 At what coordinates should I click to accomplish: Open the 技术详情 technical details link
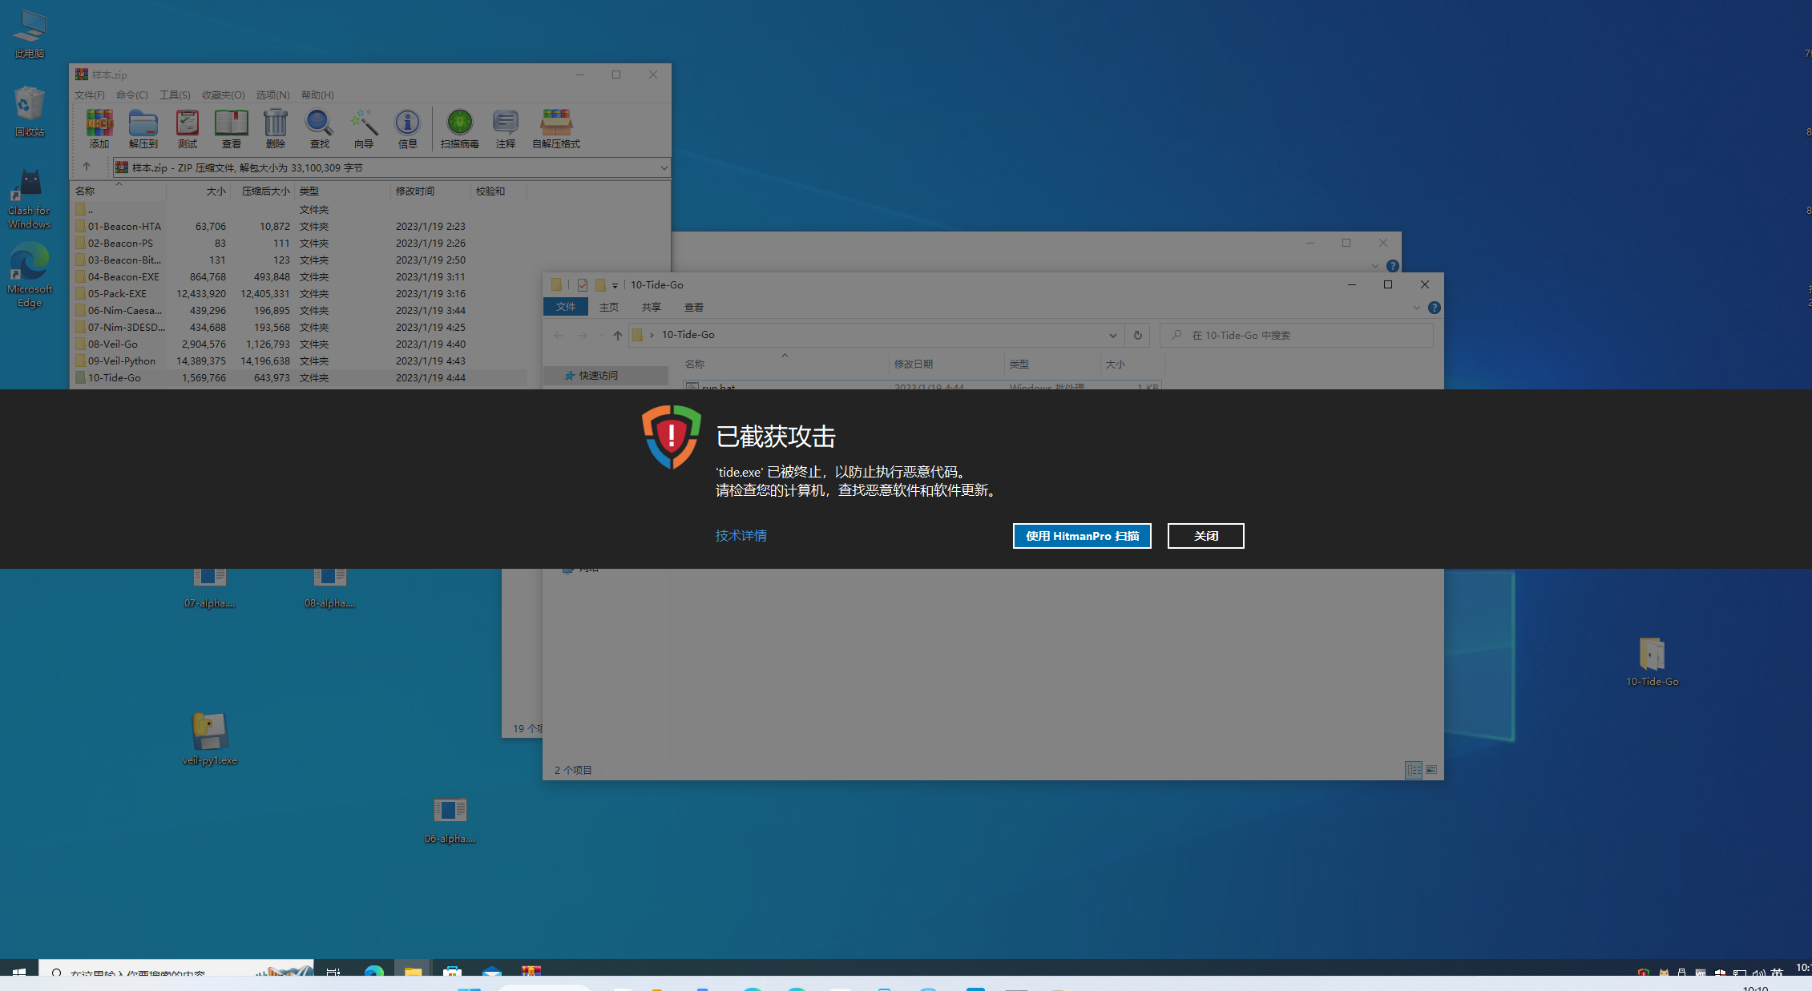(741, 535)
